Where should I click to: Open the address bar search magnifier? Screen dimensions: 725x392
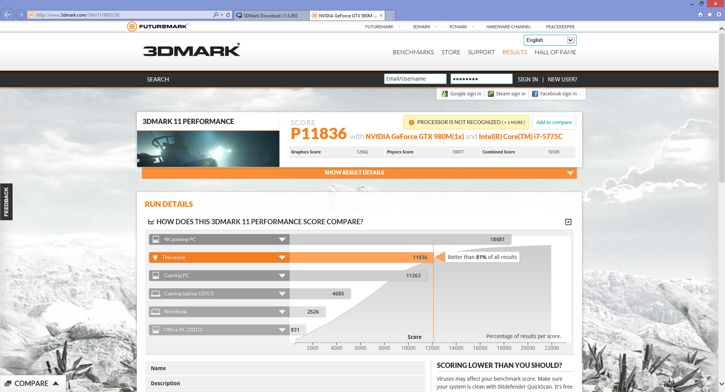pos(216,15)
